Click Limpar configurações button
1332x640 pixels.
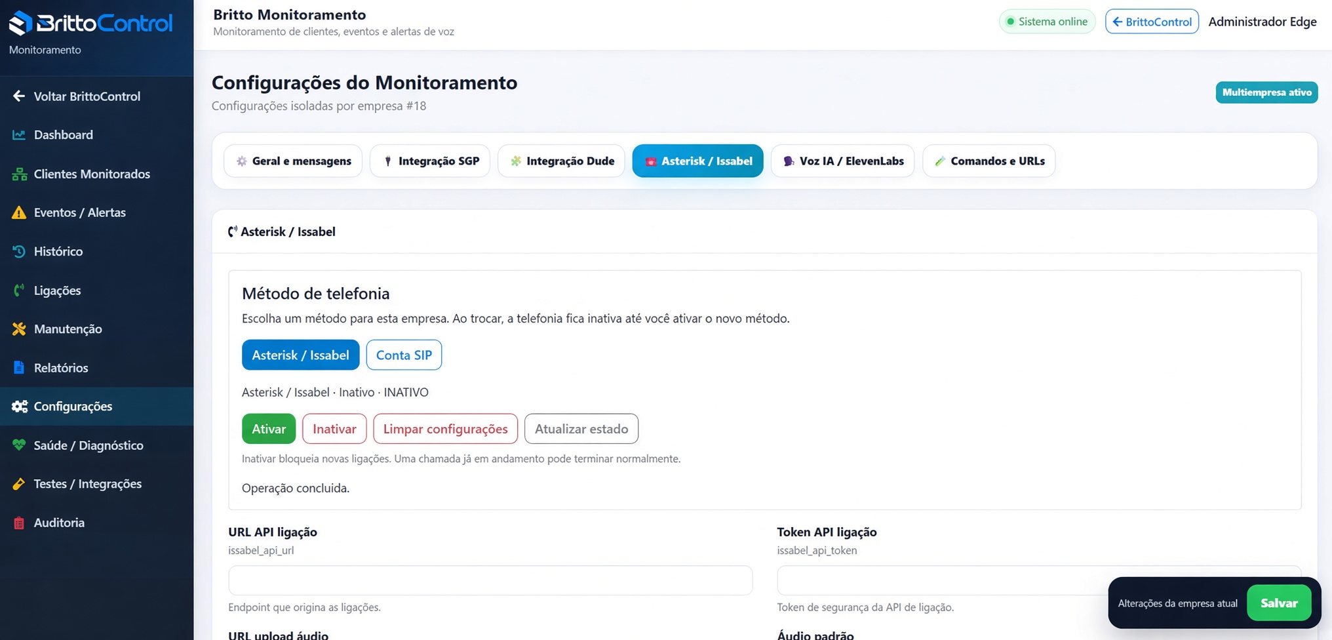point(445,429)
